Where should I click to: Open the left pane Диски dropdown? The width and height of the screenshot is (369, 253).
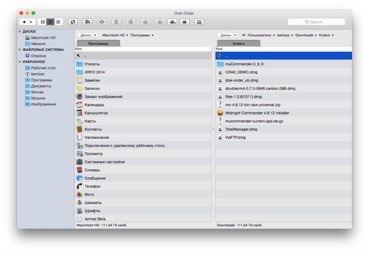point(88,35)
